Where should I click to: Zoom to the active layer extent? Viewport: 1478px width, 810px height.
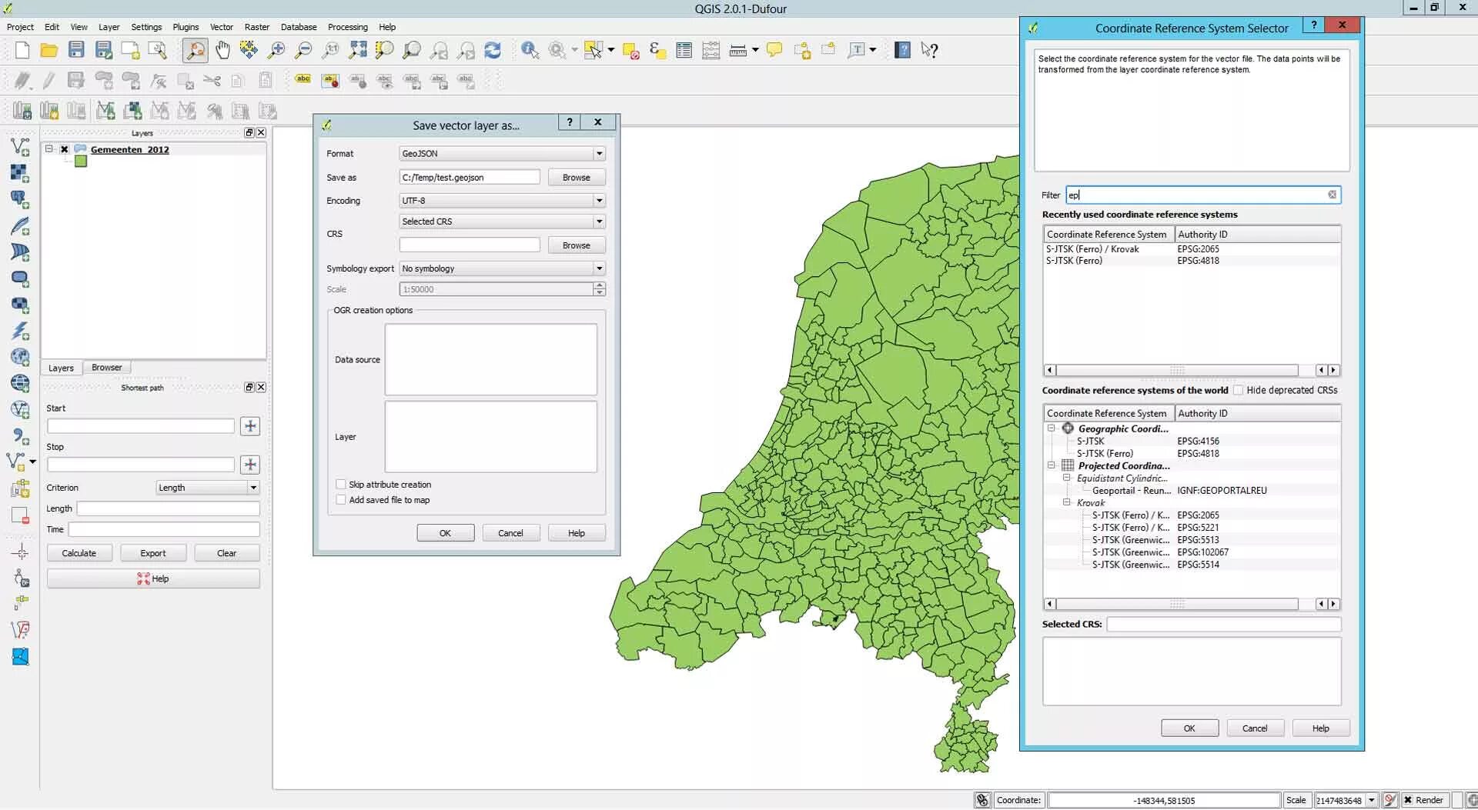tap(412, 51)
